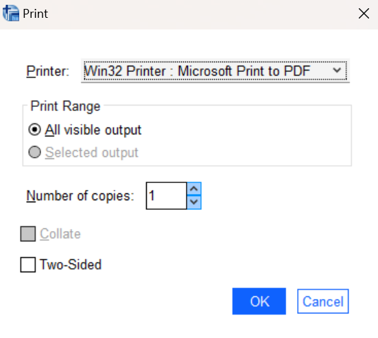Click the Number of copies input field

pos(166,195)
